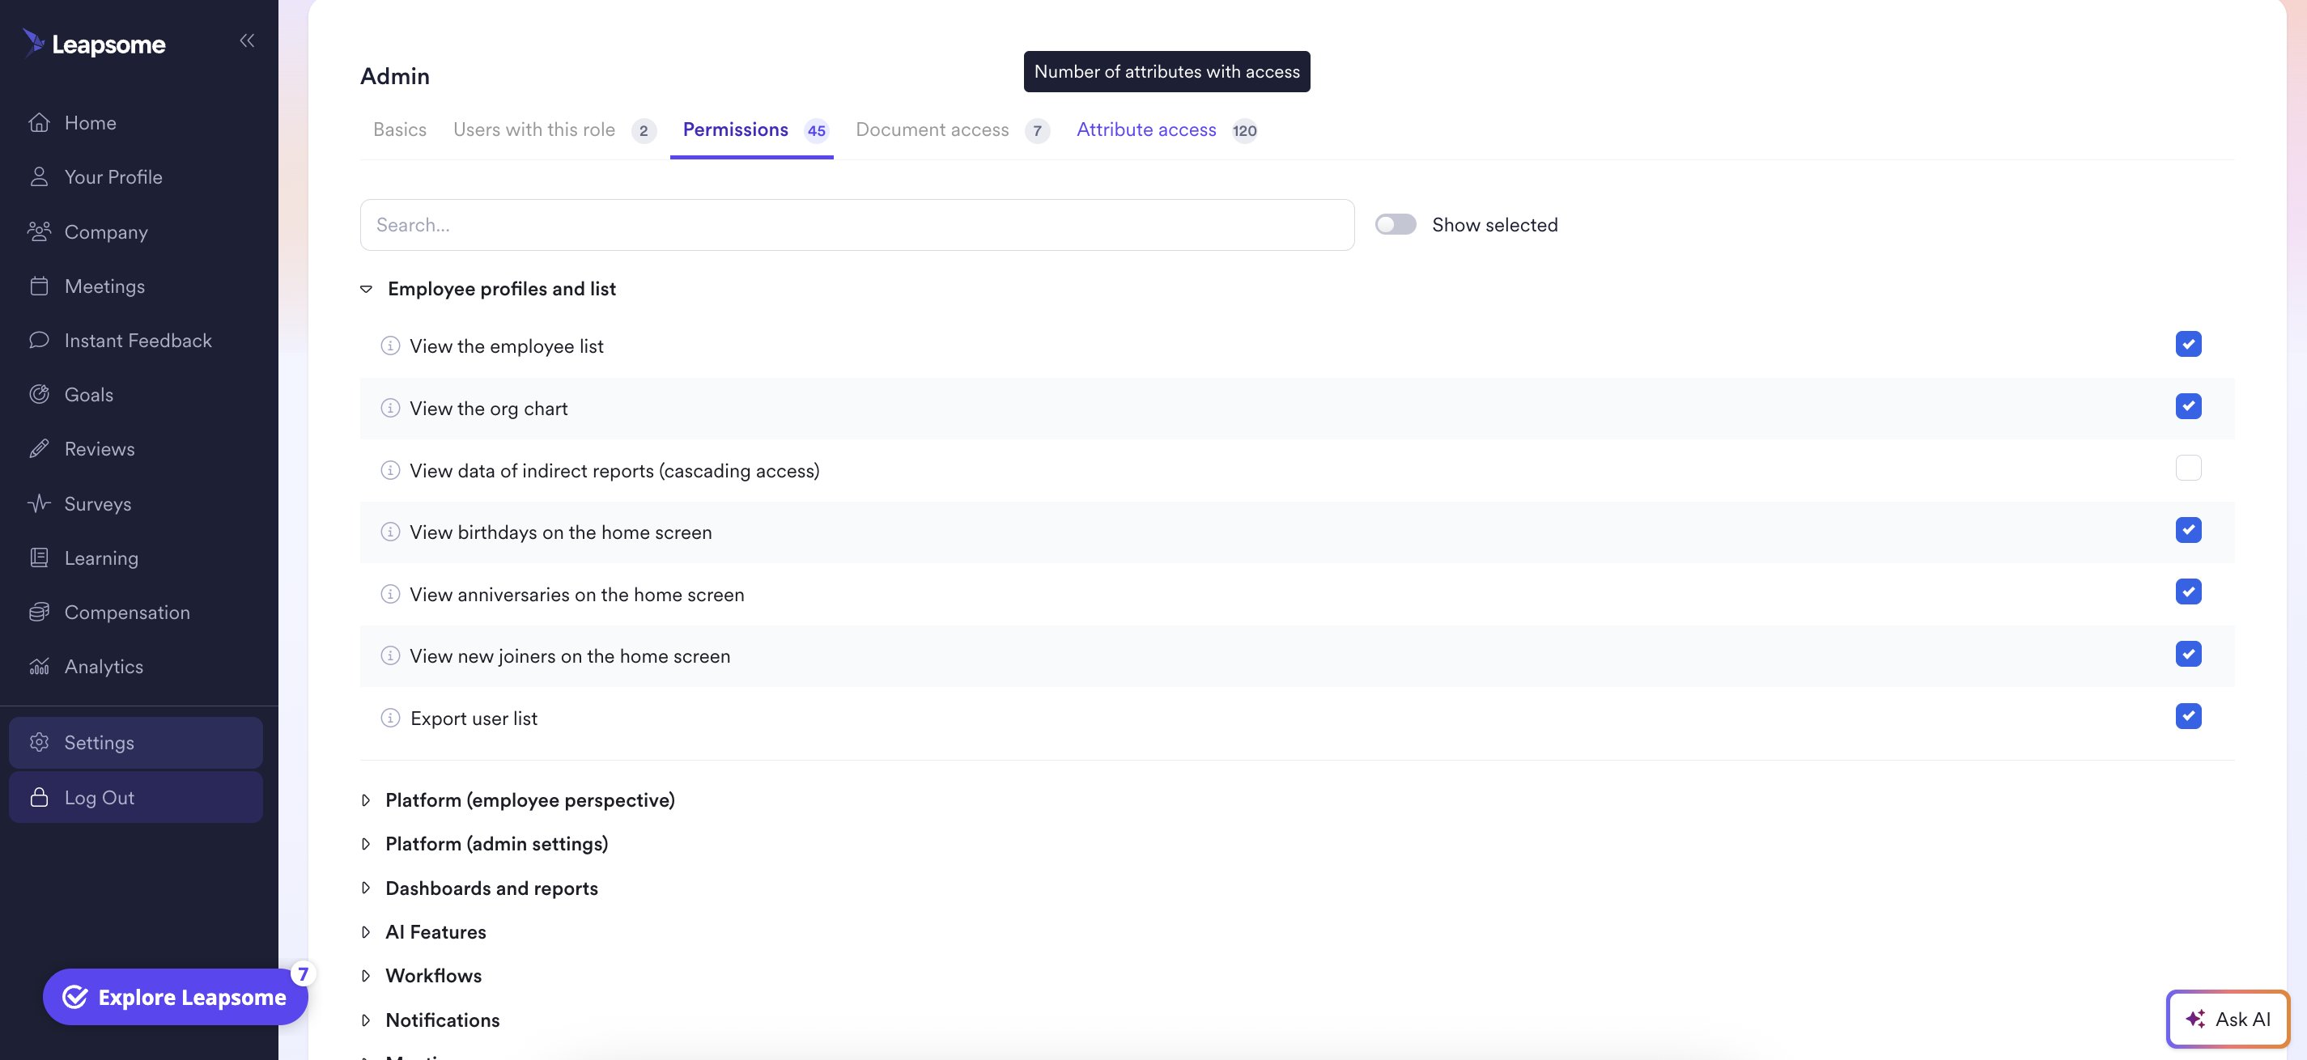Open the Reviews section
Screen dimensions: 2307x1060
click(100, 449)
